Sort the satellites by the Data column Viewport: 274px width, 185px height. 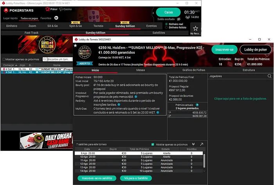tap(88, 149)
